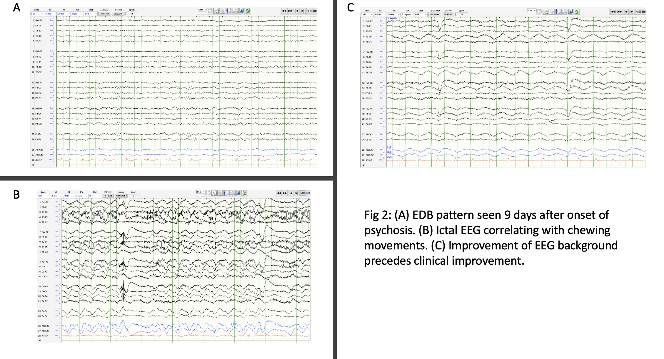Image resolution: width=664 pixels, height=359 pixels.
Task: Open the User dropdown in panel C toolbar
Action: tap(531, 11)
